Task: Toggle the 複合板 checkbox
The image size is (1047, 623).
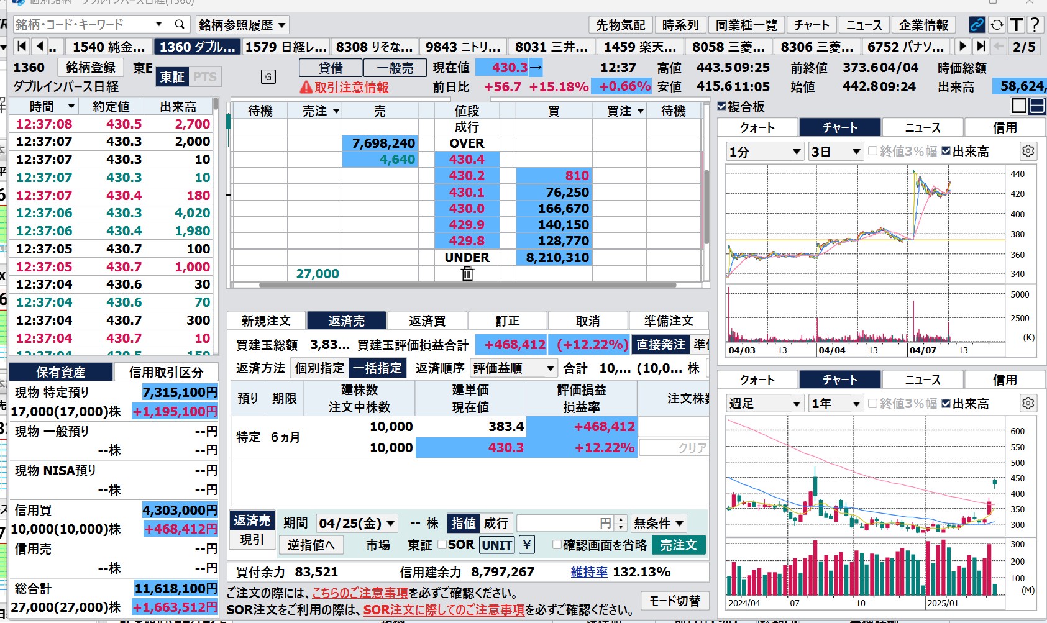Action: tap(721, 106)
